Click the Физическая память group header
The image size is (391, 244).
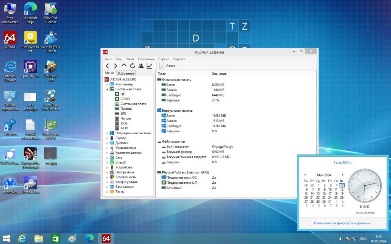coord(174,80)
